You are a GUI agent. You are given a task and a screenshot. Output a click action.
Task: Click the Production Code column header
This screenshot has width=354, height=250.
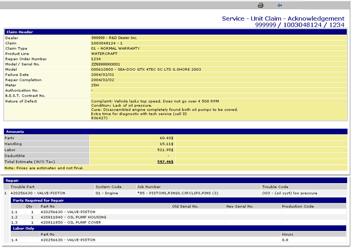[x=298, y=206]
